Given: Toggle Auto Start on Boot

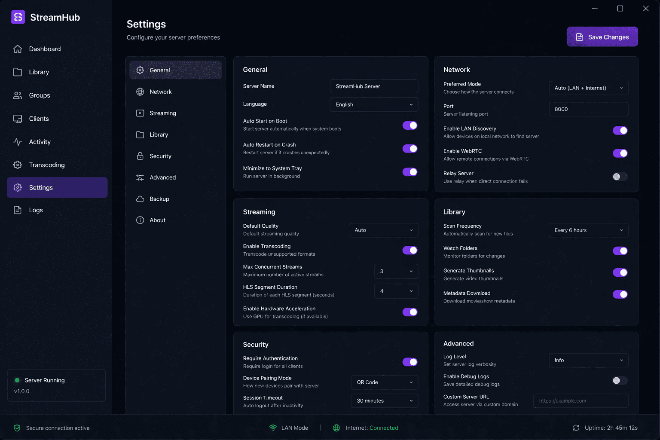Looking at the screenshot, I should pyautogui.click(x=410, y=125).
